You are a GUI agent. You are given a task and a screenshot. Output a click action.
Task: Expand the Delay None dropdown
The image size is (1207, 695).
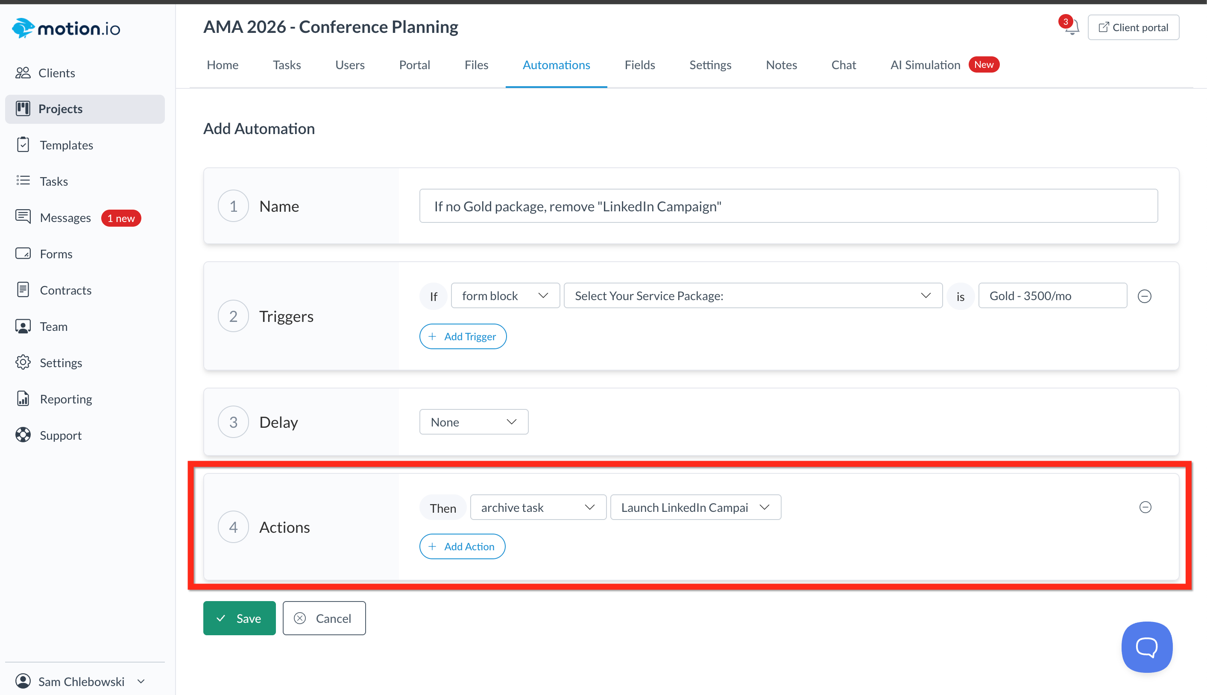[473, 421]
